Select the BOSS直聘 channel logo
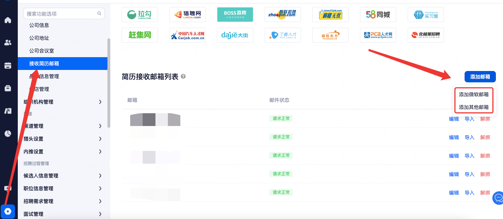 pyautogui.click(x=235, y=15)
